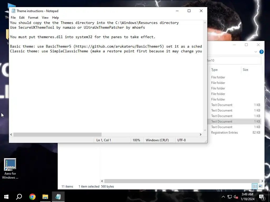Click the Windows (CRLF) status entry

(x=157, y=140)
